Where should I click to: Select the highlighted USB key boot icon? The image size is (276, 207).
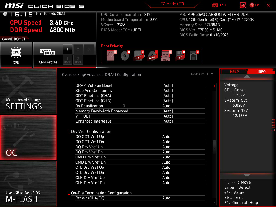tap(166, 56)
